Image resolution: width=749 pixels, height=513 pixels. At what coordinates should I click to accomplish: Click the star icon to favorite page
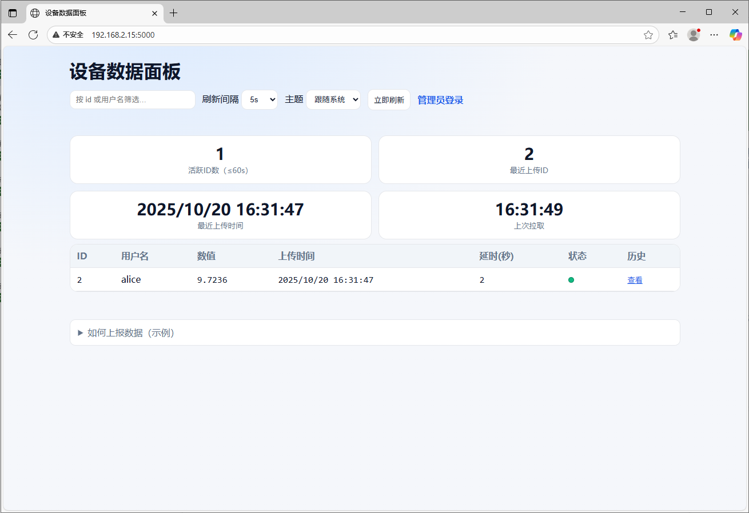648,35
